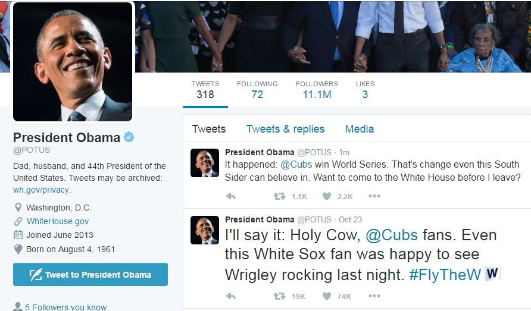Like the Cubs World Series tweet
This screenshot has height=311, width=531.
(327, 196)
